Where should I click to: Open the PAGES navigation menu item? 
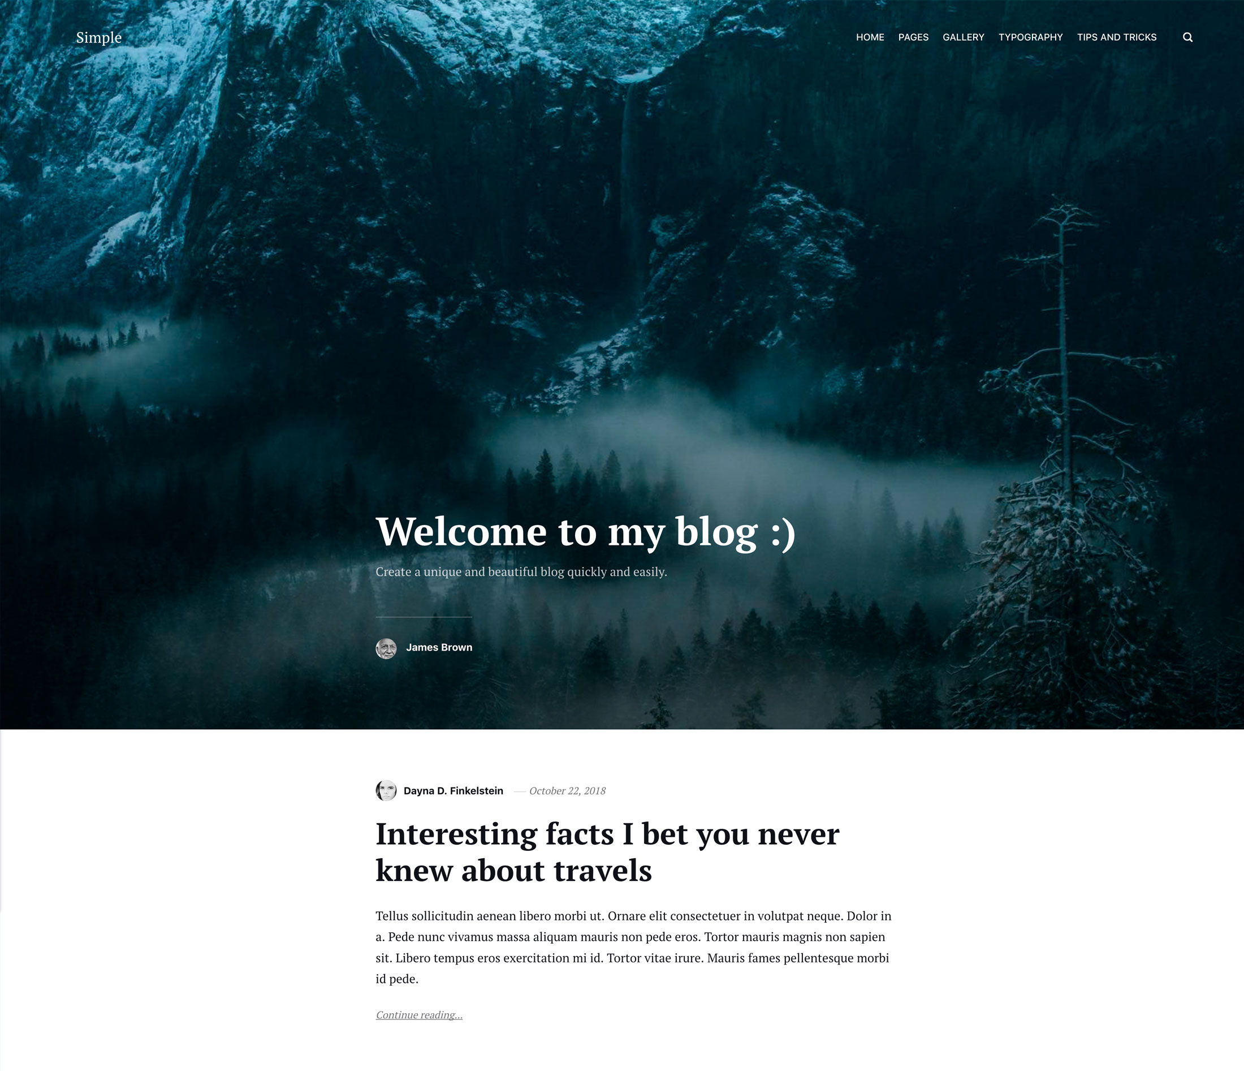pos(913,37)
